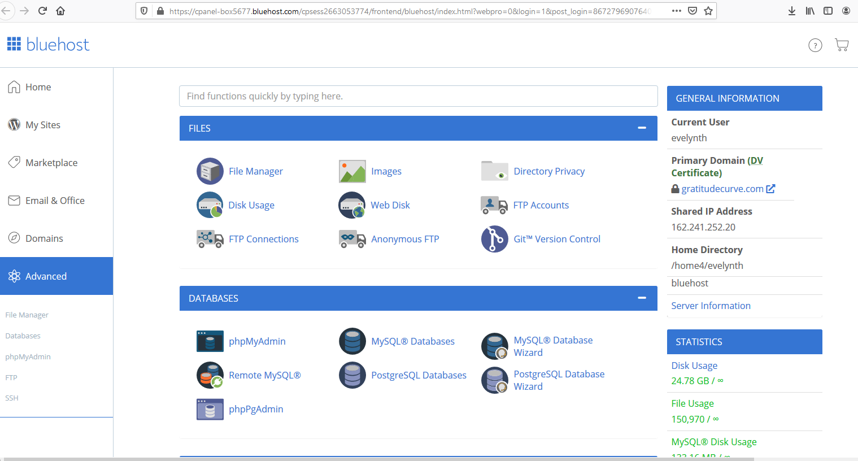Image resolution: width=858 pixels, height=461 pixels.
Task: Click the Git Version Control icon
Action: (x=494, y=239)
